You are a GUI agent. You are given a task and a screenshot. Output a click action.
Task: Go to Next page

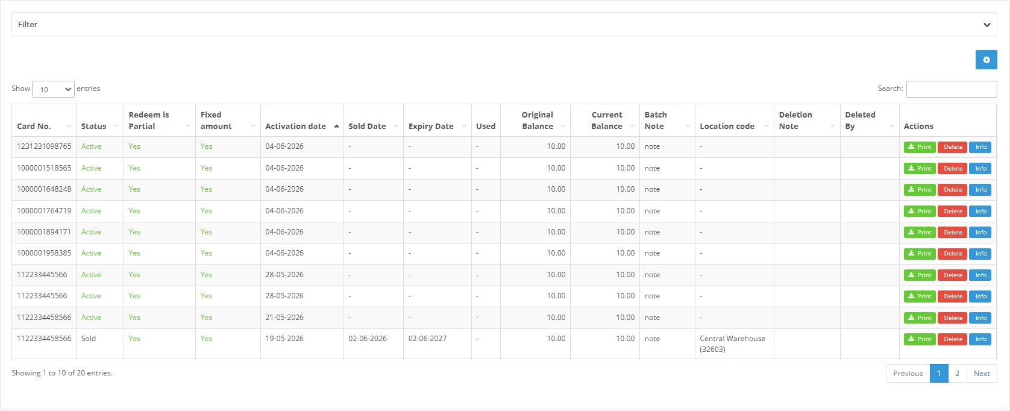point(982,374)
